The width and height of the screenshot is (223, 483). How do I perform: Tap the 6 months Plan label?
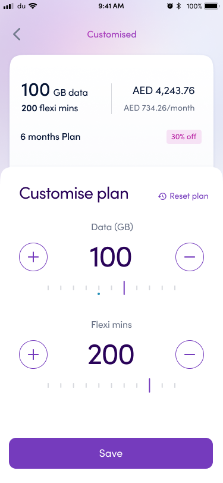(51, 137)
